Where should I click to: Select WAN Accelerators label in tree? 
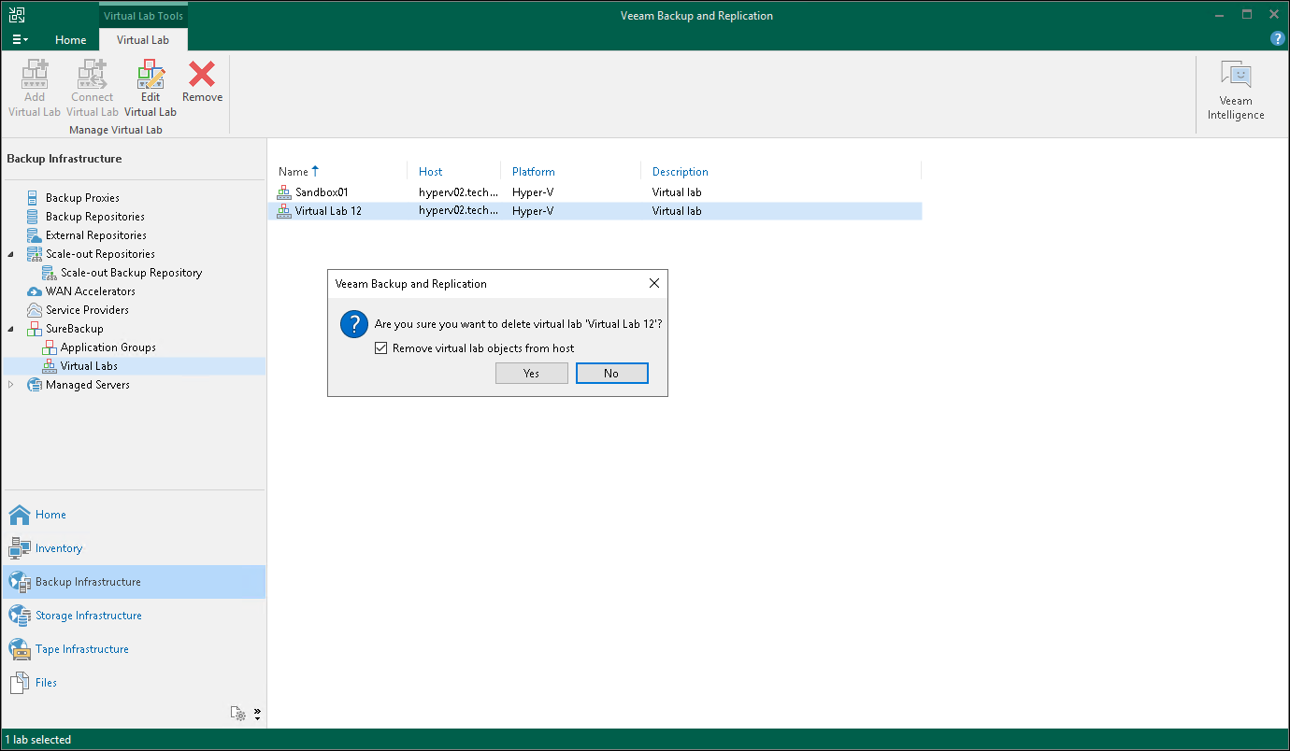[91, 291]
